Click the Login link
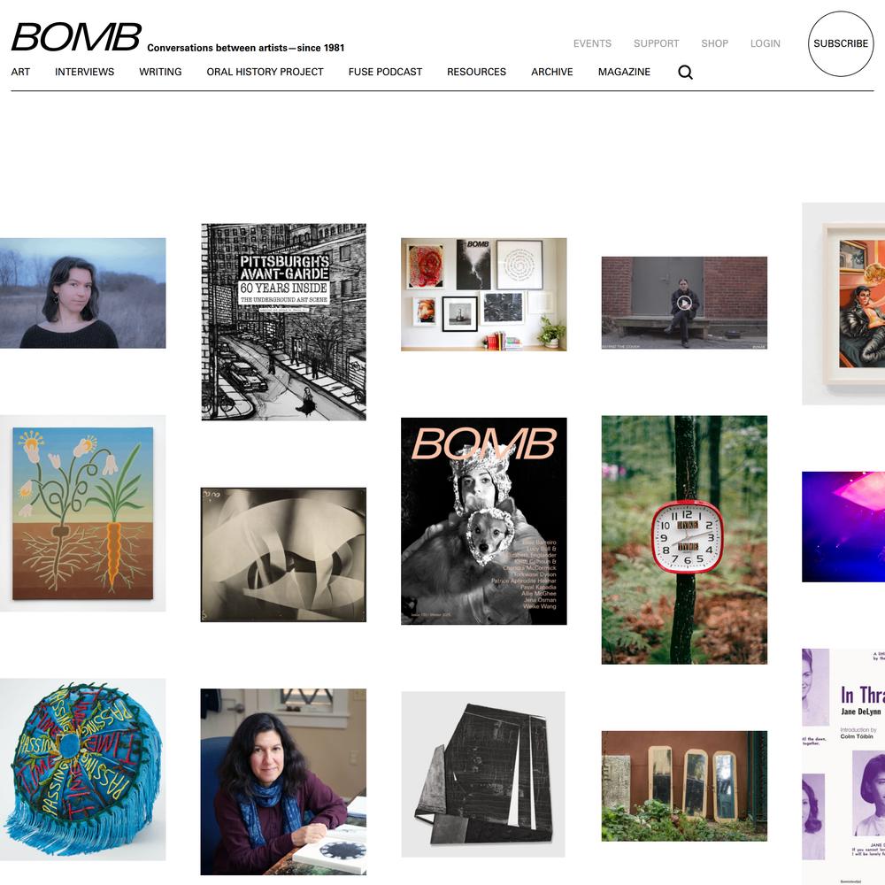 click(765, 43)
